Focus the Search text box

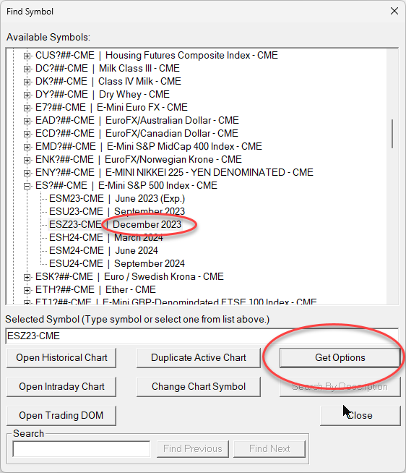[82, 449]
